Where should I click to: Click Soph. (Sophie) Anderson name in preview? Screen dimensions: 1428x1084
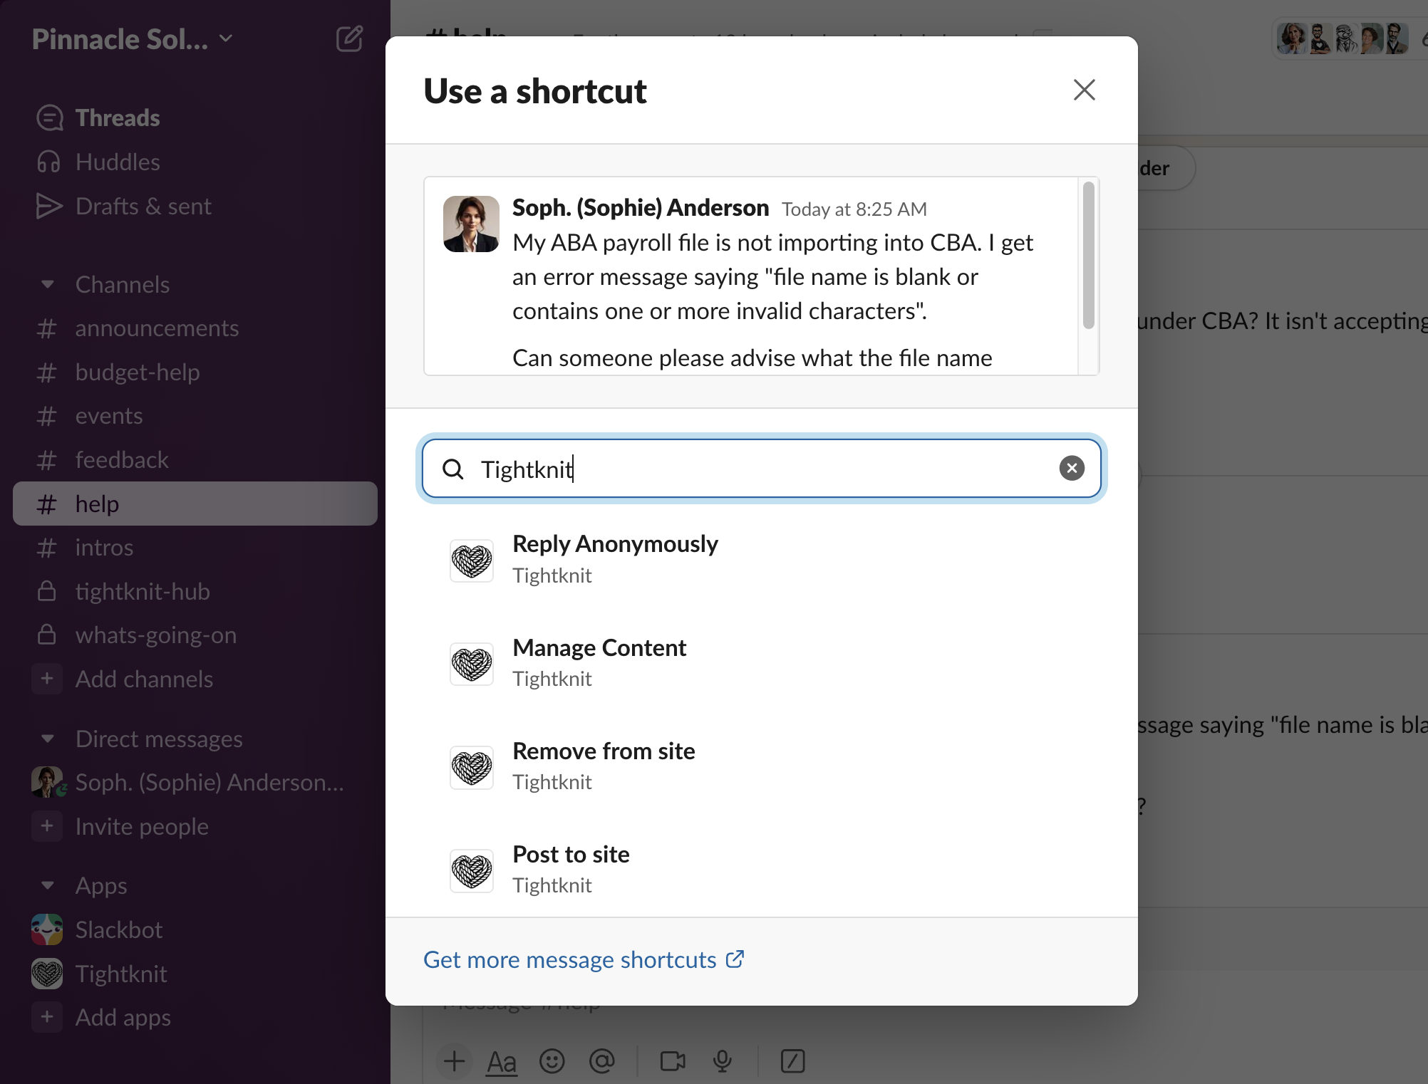(641, 208)
